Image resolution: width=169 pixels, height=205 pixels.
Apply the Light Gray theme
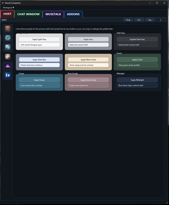[x=39, y=39]
